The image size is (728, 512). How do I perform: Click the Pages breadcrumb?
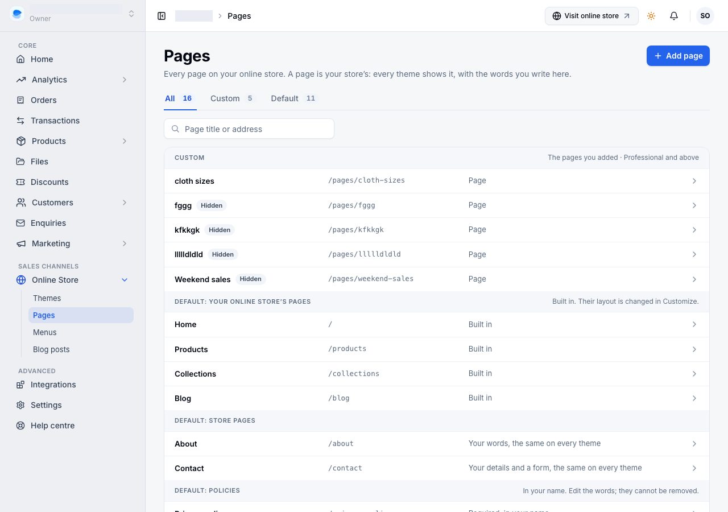pyautogui.click(x=239, y=16)
